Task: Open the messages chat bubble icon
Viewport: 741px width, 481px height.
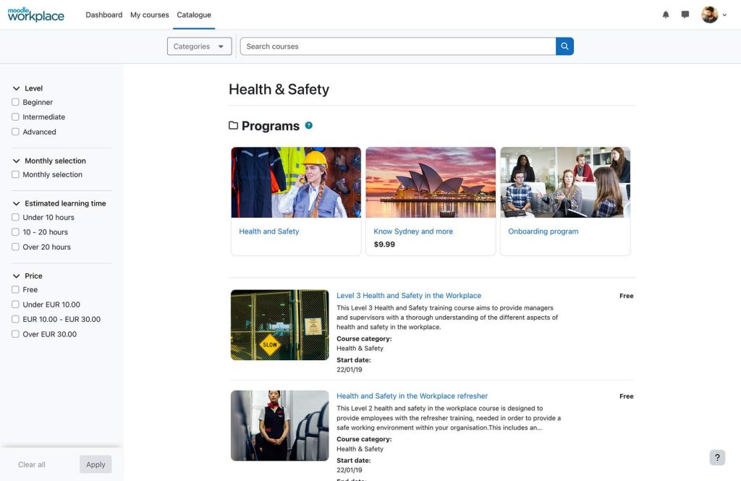Action: point(685,14)
